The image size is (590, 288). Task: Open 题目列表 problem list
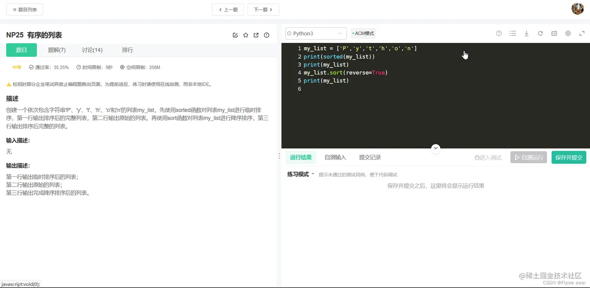click(24, 9)
